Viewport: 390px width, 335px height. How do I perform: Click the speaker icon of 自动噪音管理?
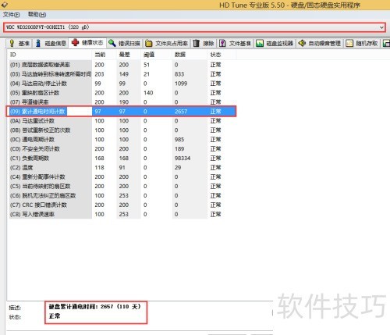click(302, 43)
